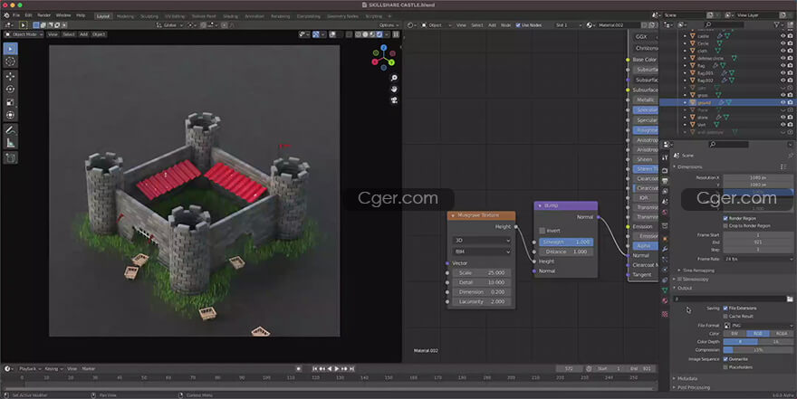Enable the Invert checkbox on Bump node
Image resolution: width=797 pixels, height=399 pixels.
click(x=543, y=231)
